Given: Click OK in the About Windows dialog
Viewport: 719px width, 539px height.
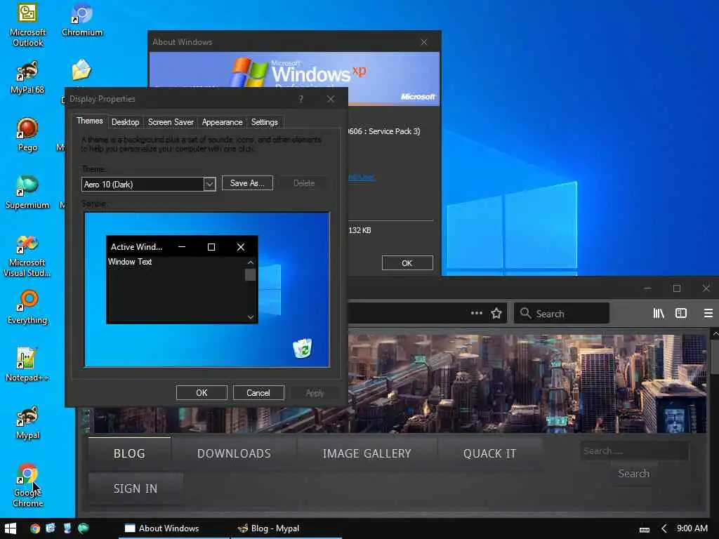Looking at the screenshot, I should point(407,263).
